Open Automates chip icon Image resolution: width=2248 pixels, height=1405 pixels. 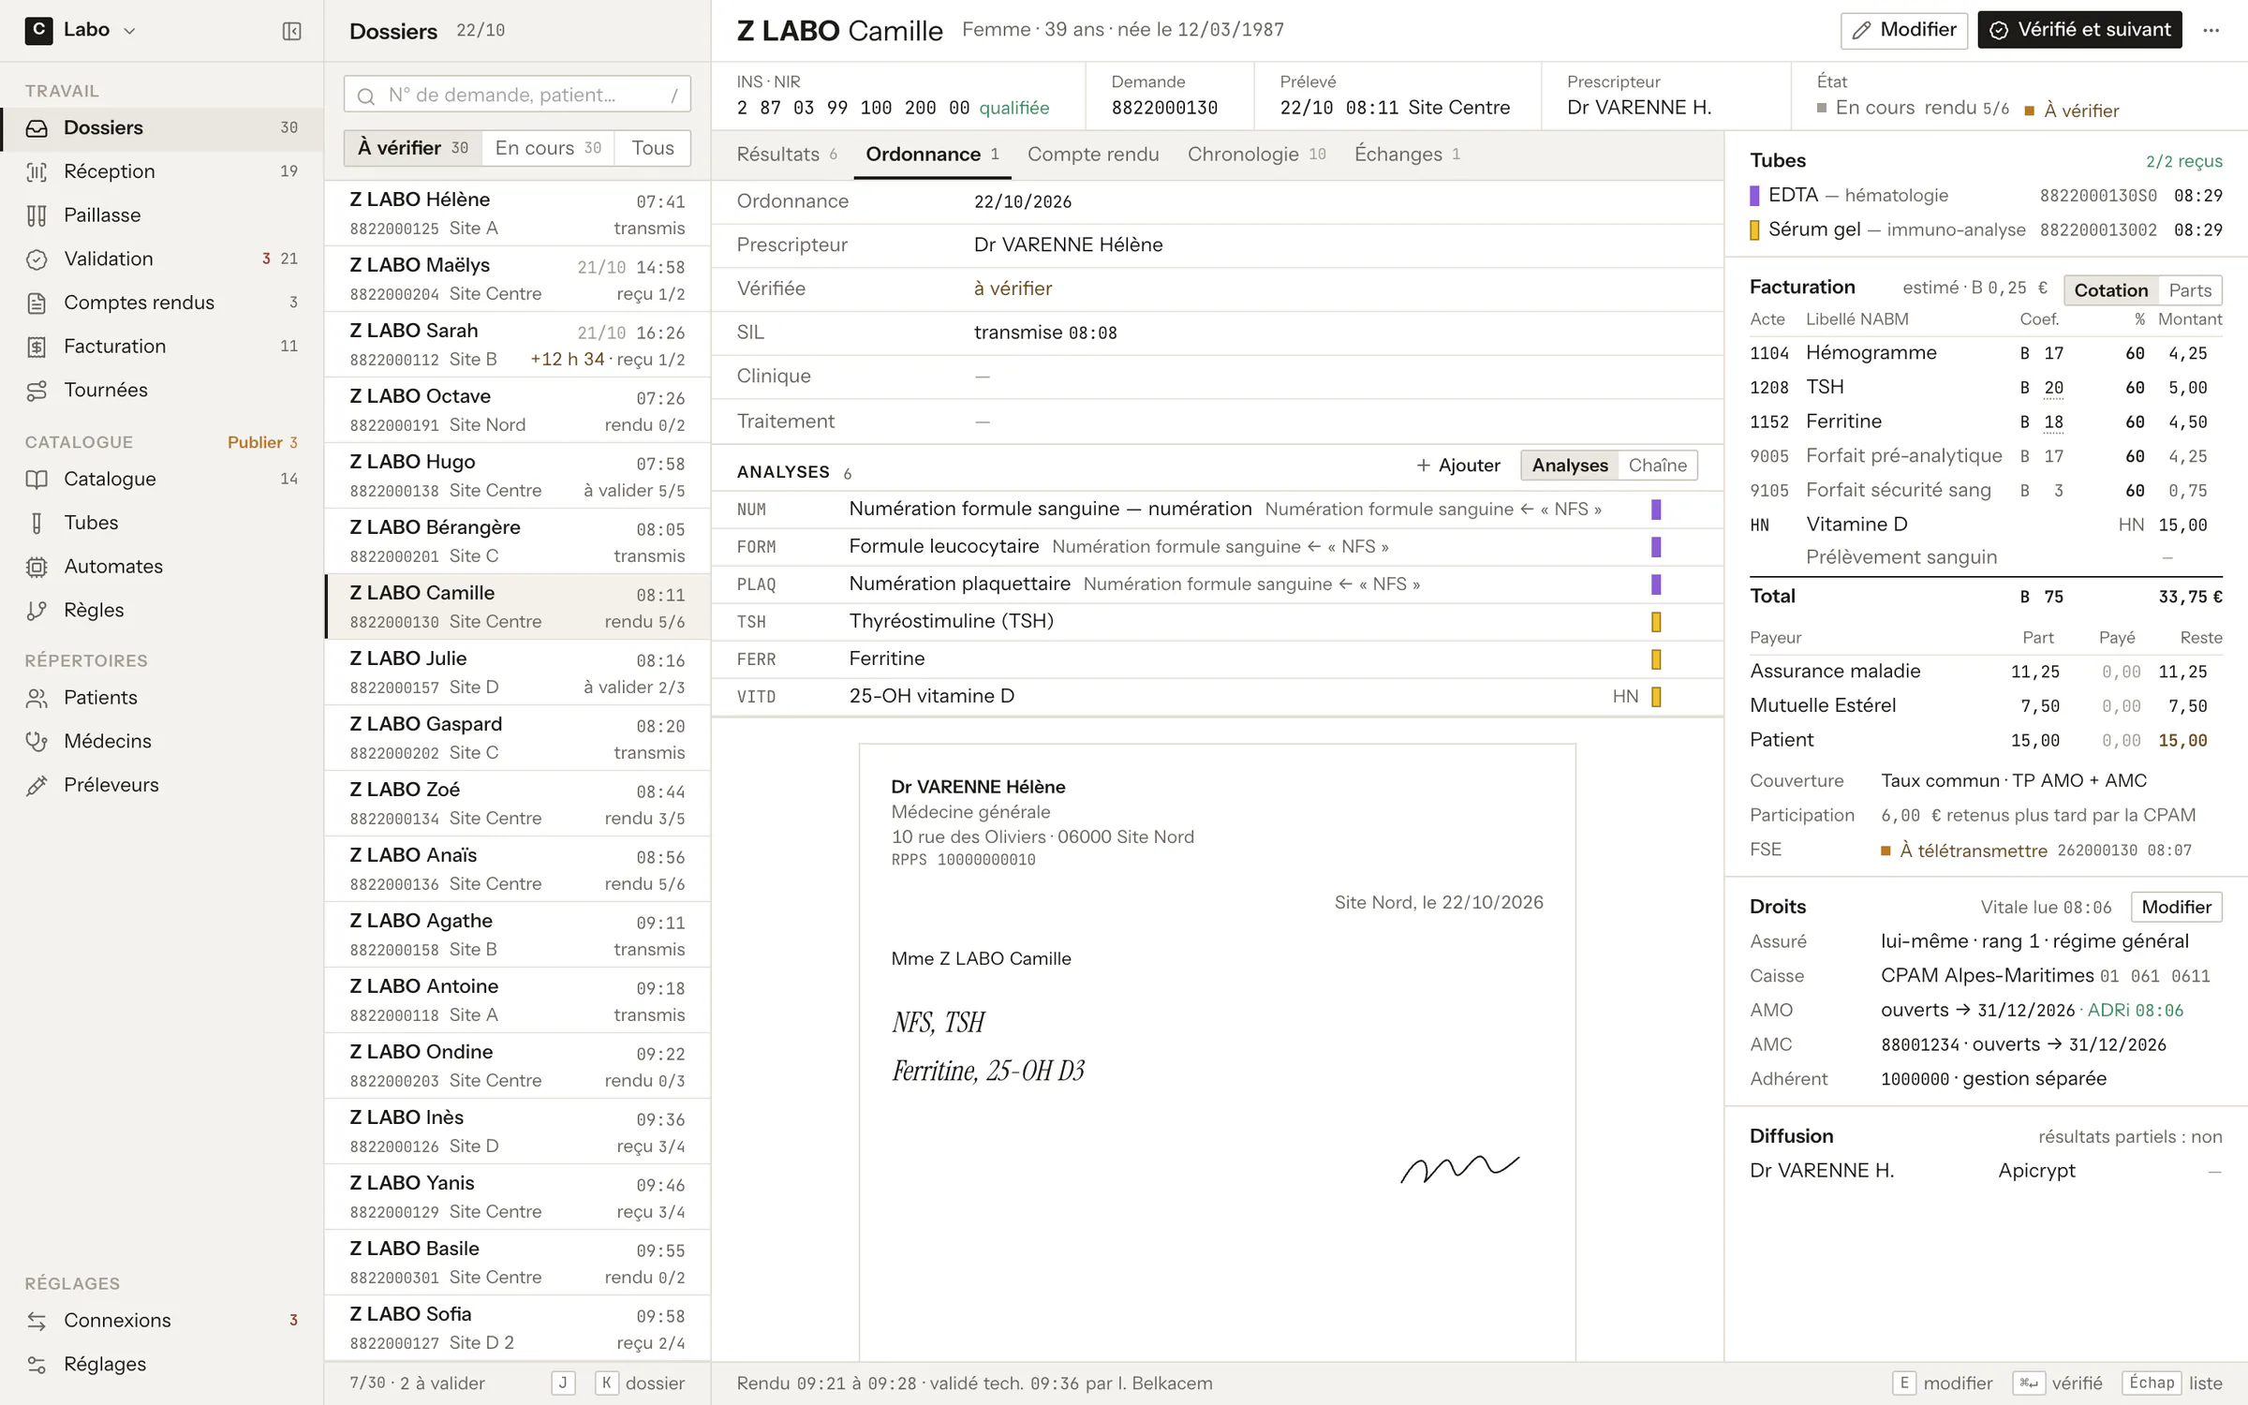pos(37,567)
